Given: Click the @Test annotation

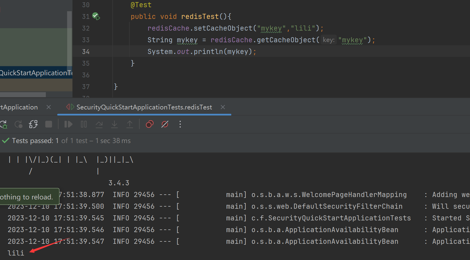Looking at the screenshot, I should point(141,5).
